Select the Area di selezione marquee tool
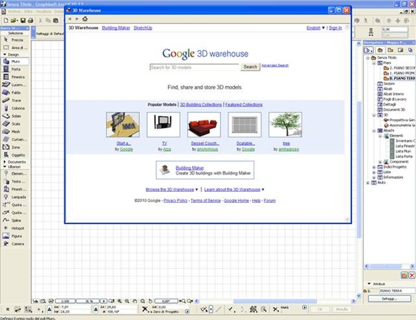The width and height of the screenshot is (416, 320). click(x=15, y=47)
